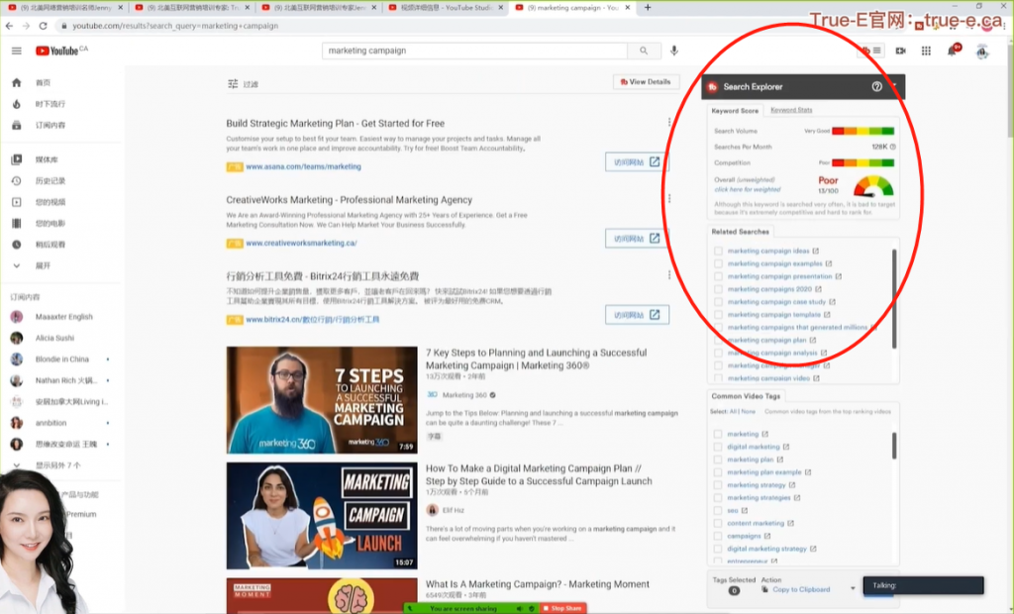Click the View Details button
1014x614 pixels.
coord(646,82)
